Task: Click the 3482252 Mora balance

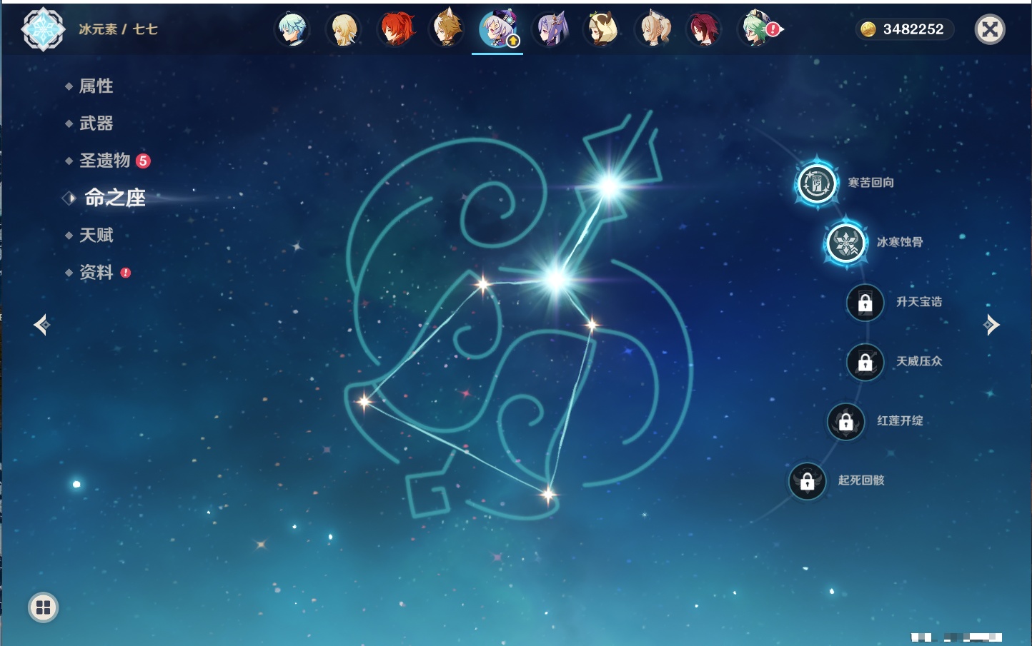Action: pos(913,29)
